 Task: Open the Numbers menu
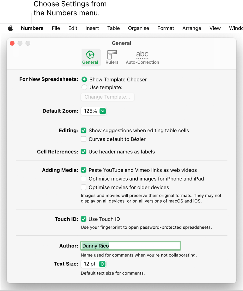(x=32, y=28)
